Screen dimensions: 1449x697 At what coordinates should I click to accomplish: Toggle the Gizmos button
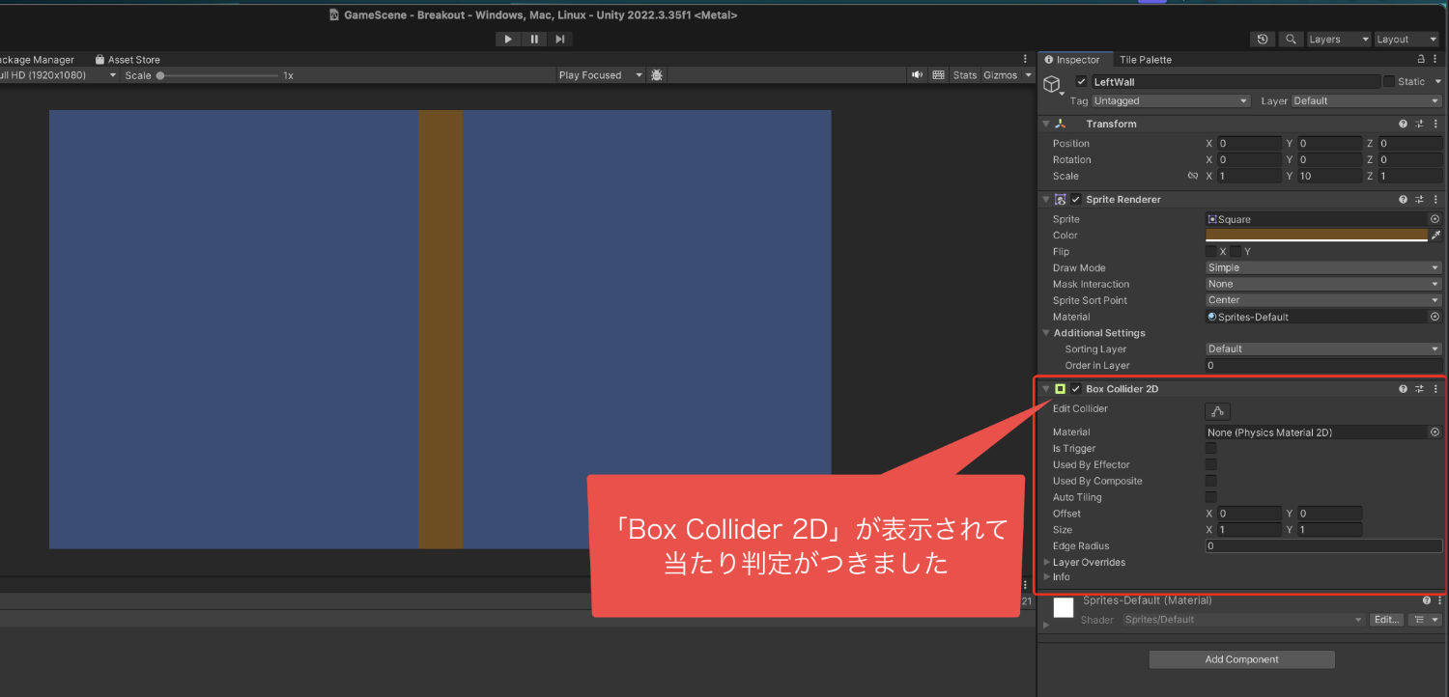1002,75
